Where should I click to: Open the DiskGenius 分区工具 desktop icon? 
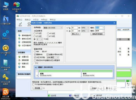[6, 94]
